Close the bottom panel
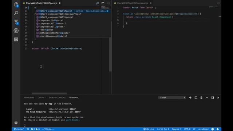Screen dimensions: 233x131 pyautogui.click(x=218, y=98)
